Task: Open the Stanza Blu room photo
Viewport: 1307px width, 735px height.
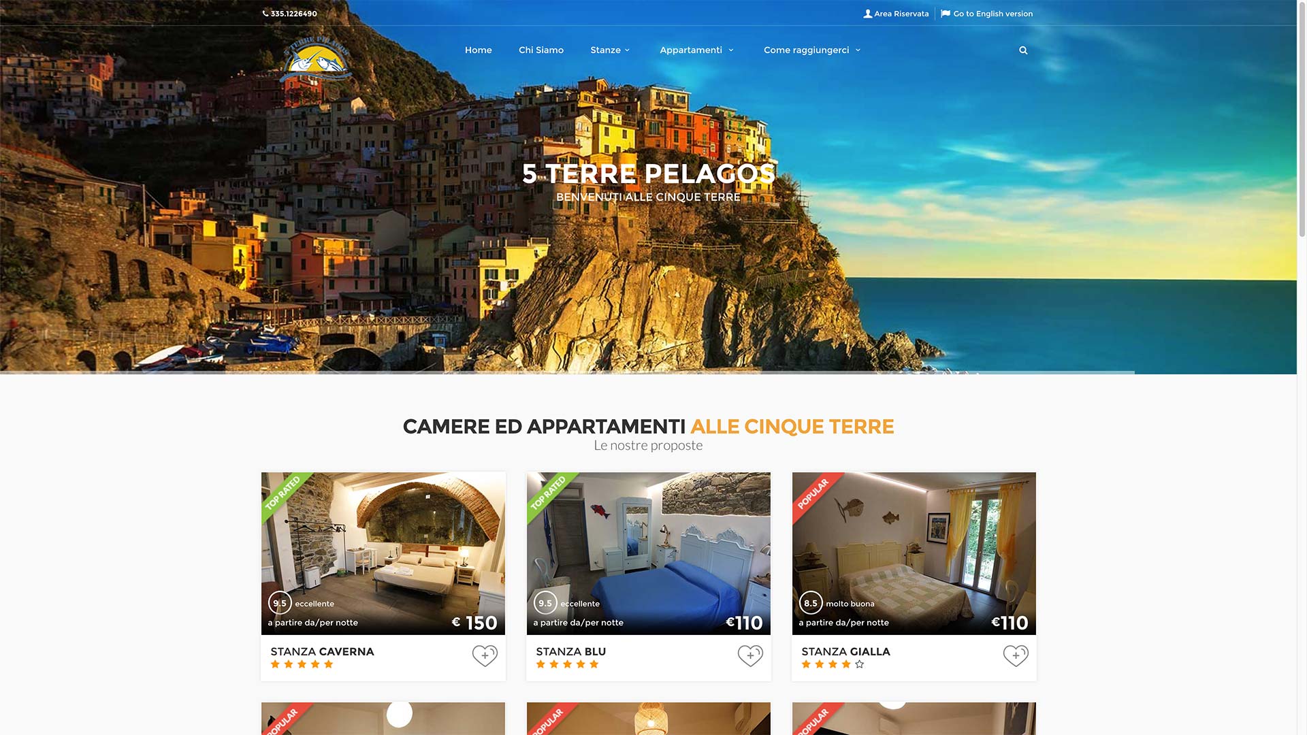Action: (x=648, y=553)
